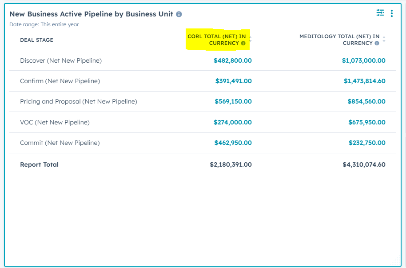
Task: Click info icon beside the report title
Action: (x=179, y=14)
